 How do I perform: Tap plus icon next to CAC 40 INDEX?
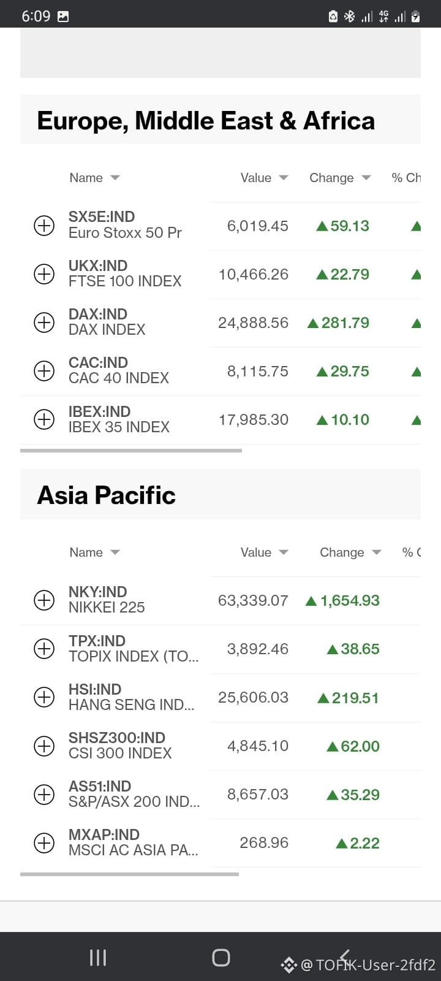click(x=43, y=371)
